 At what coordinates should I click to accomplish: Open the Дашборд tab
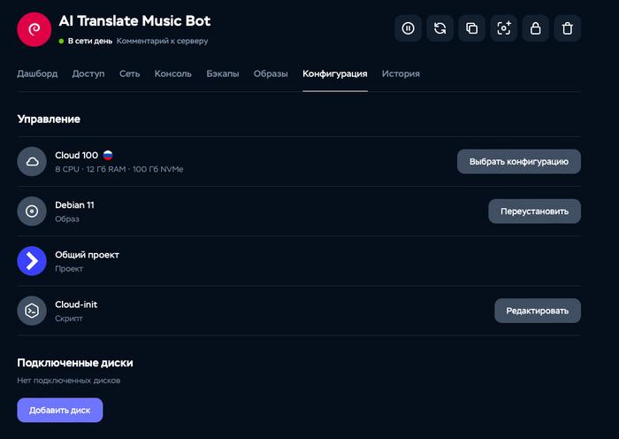(x=37, y=74)
